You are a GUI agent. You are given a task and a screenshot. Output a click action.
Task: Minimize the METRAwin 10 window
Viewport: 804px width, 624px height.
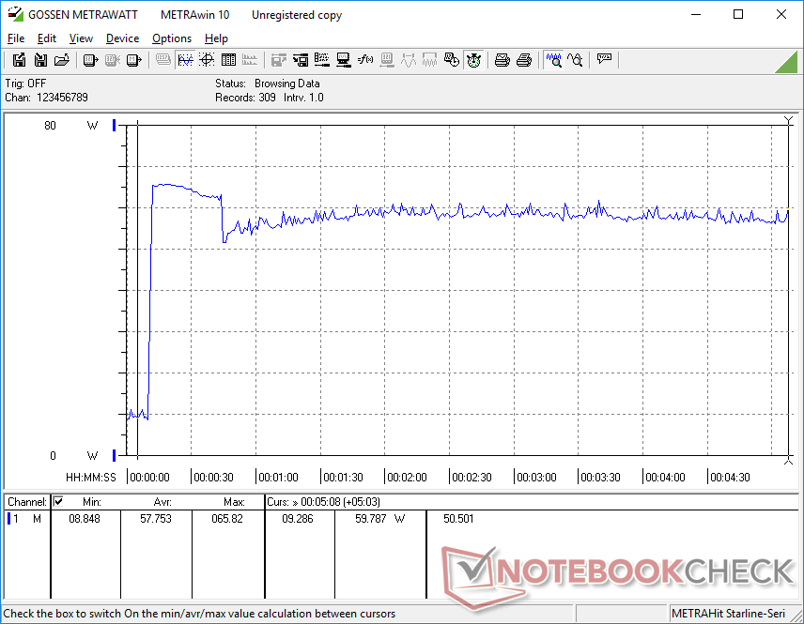[696, 14]
